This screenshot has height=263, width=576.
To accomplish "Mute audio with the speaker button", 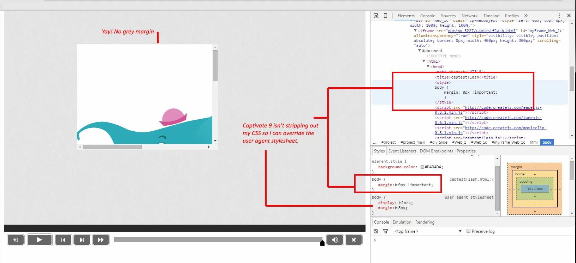I will tap(335, 240).
